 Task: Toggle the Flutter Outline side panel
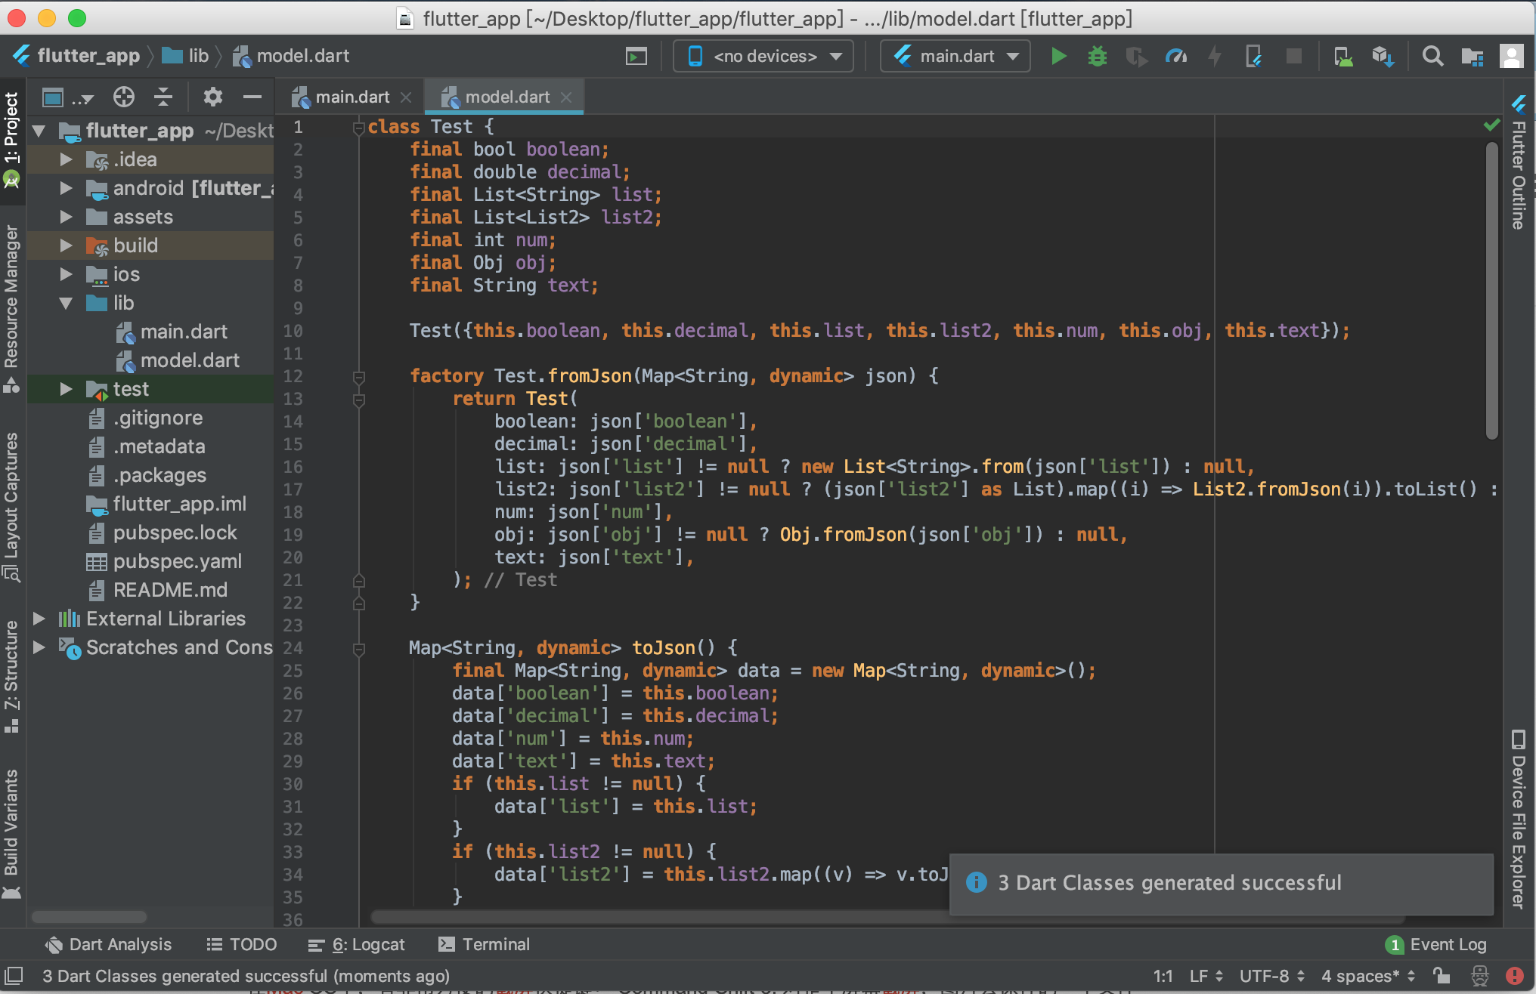pos(1519,162)
